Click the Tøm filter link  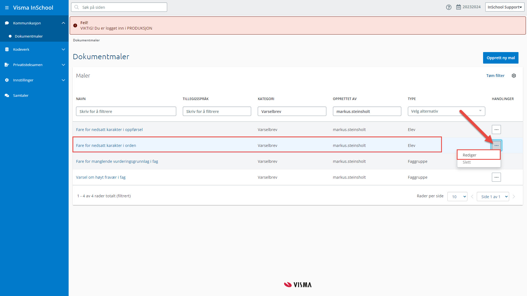tap(495, 76)
